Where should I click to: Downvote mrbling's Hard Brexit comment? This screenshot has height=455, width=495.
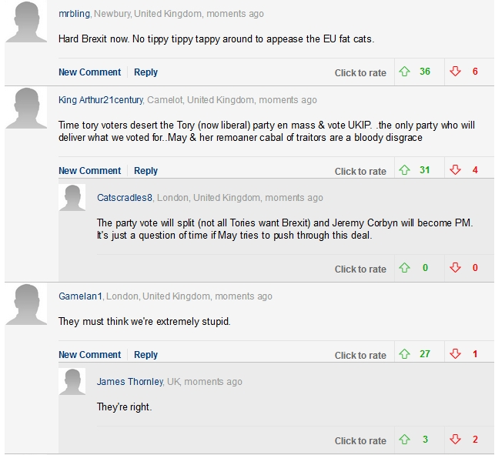(x=455, y=72)
